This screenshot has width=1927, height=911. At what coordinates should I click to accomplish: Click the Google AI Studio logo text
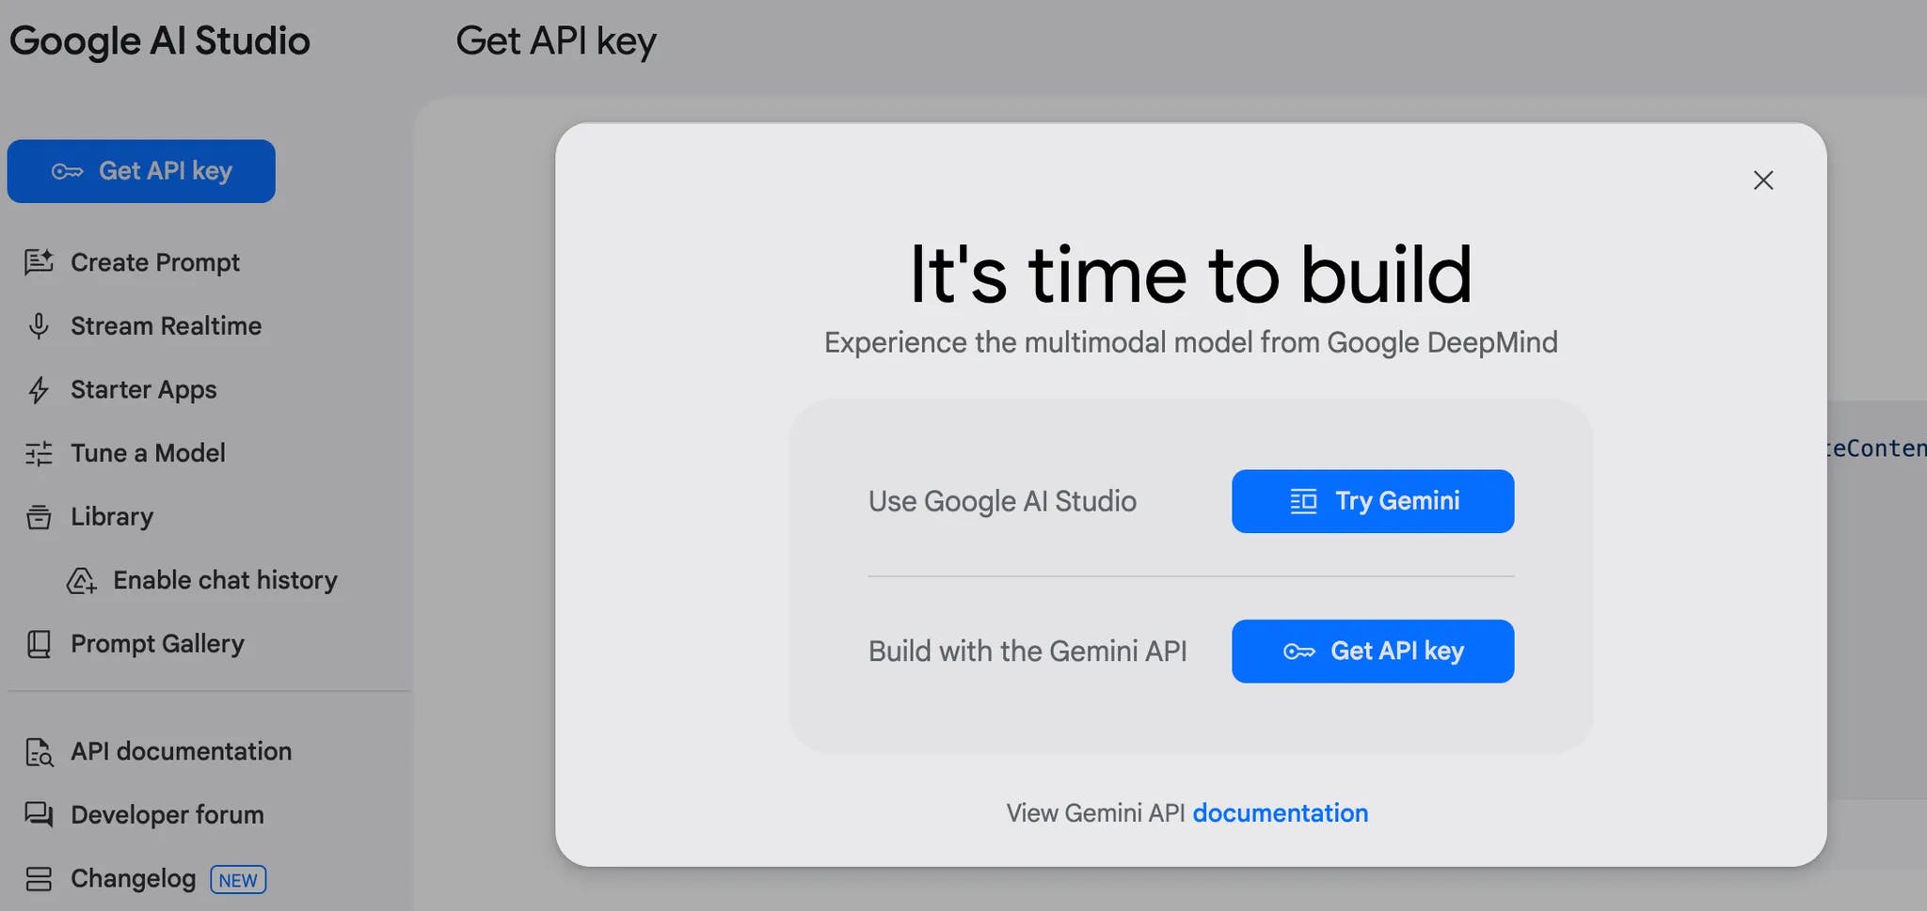[160, 41]
